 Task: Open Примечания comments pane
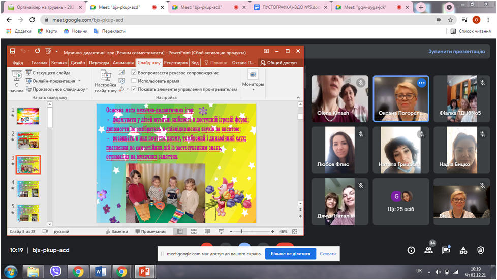pyautogui.click(x=150, y=232)
